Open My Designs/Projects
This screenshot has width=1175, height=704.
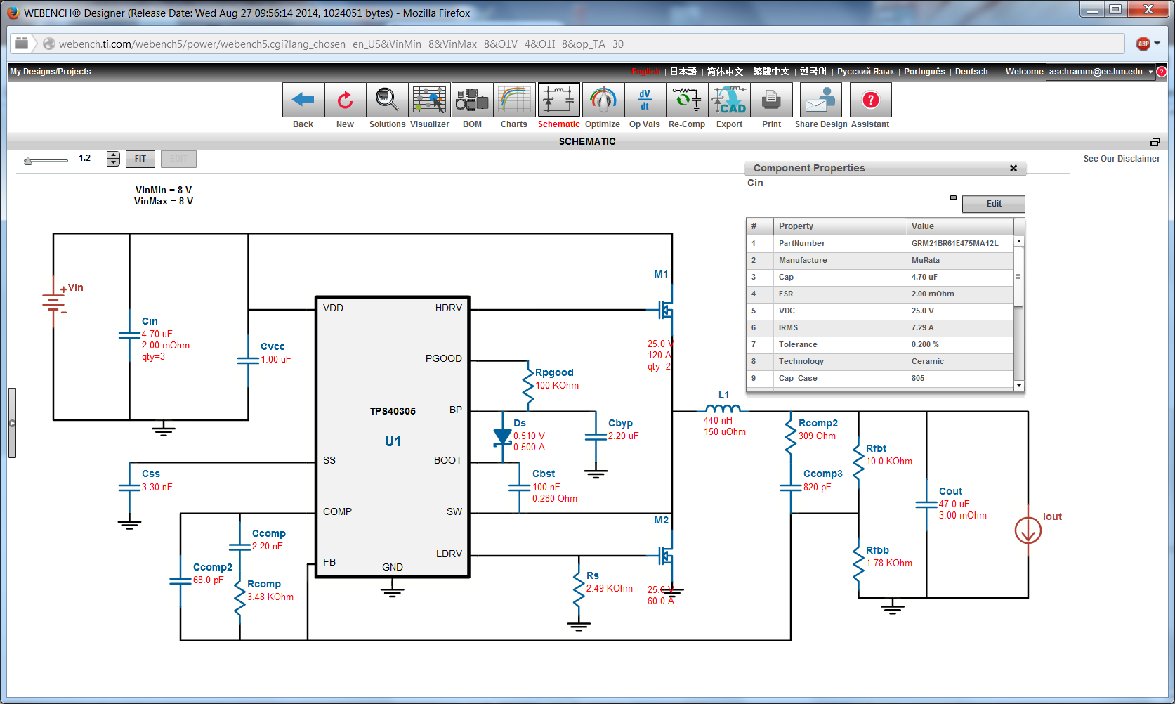pos(51,72)
